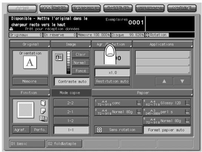Viewport: 202px width, 152px height.
Task: Recall the 01 basic preset
Action: pyautogui.click(x=27, y=144)
